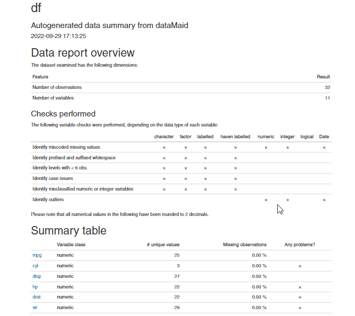Open the hp variable link
The width and height of the screenshot is (355, 316).
point(35,287)
